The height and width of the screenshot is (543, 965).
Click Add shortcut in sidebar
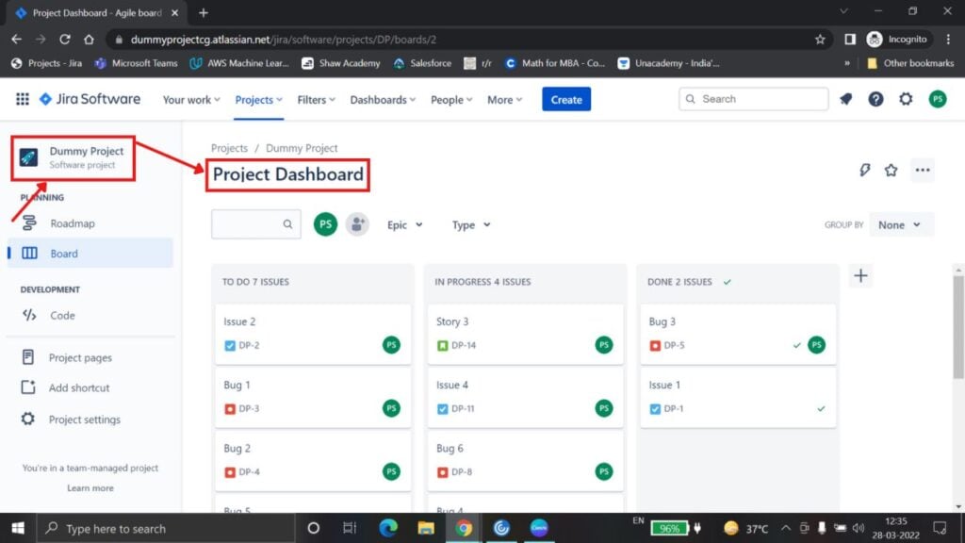[x=90, y=387]
